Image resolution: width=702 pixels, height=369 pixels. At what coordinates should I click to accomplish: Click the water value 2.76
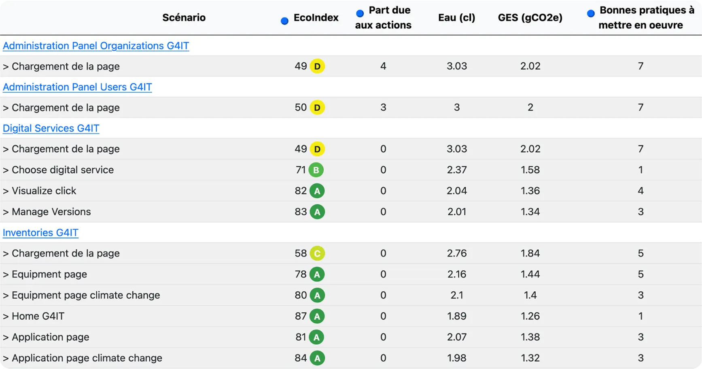click(x=457, y=253)
